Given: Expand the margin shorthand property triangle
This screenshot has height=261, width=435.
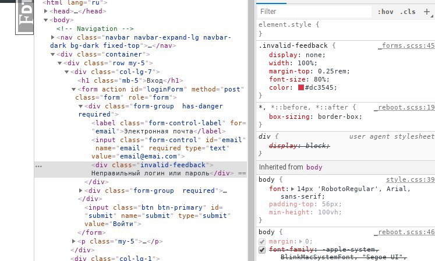Looking at the screenshot, I should pos(300,242).
